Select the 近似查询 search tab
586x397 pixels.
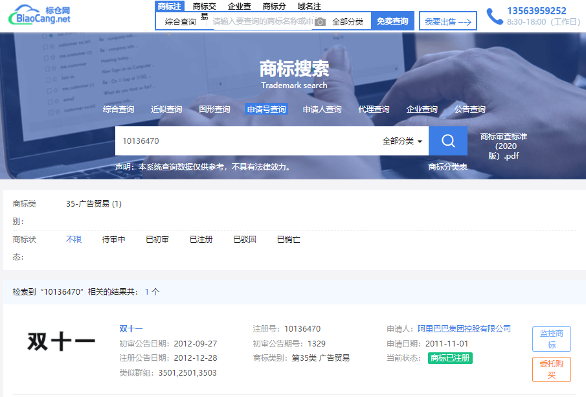(166, 109)
